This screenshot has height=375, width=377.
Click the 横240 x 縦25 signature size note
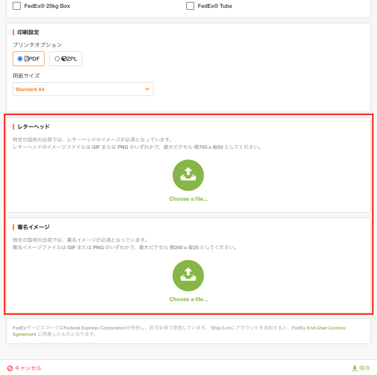(x=184, y=247)
